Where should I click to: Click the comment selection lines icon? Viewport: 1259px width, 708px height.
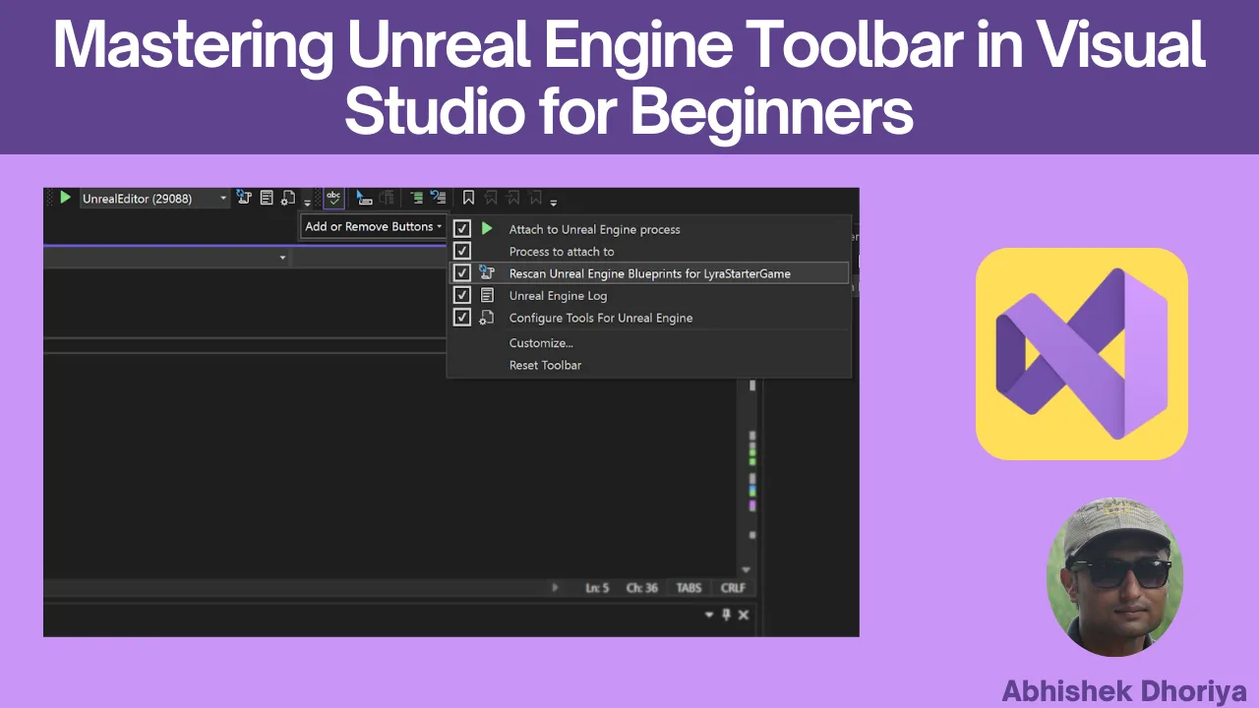416,198
